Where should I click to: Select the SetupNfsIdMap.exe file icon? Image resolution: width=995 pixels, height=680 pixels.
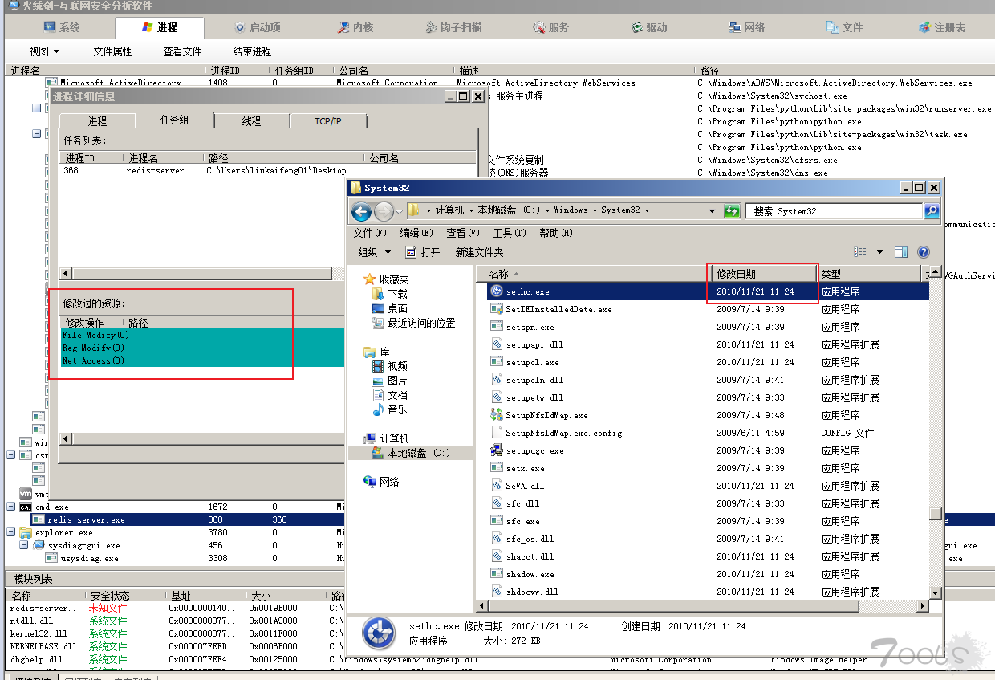click(496, 415)
